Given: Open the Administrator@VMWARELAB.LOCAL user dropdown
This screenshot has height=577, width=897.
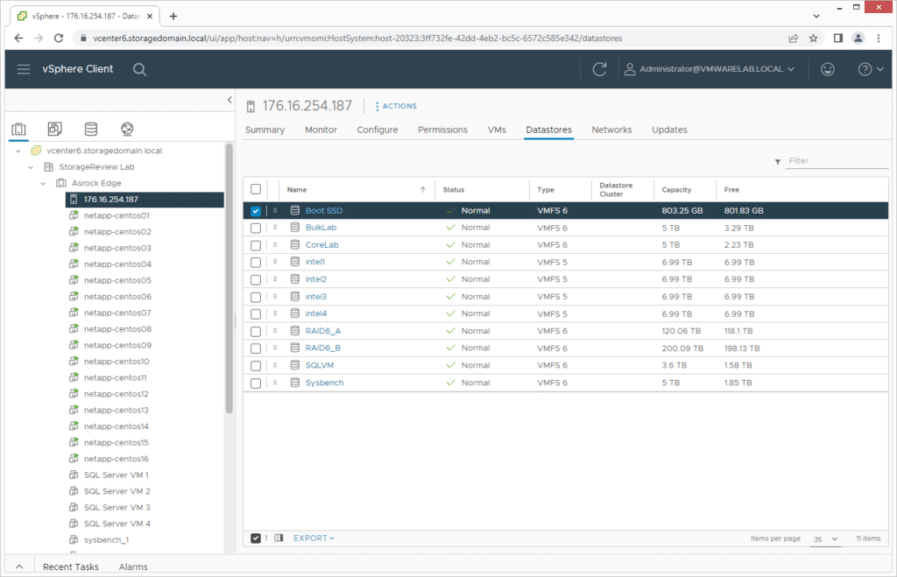Looking at the screenshot, I should point(710,69).
